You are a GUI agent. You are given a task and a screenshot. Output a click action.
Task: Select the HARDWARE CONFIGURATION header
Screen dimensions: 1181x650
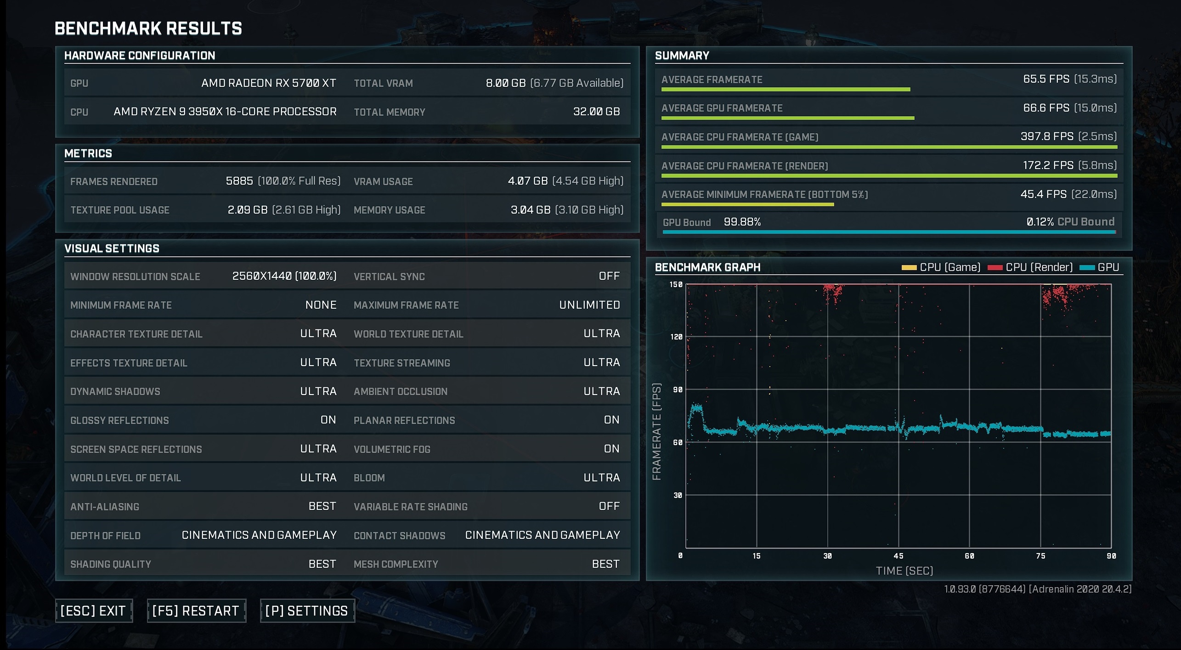(140, 56)
